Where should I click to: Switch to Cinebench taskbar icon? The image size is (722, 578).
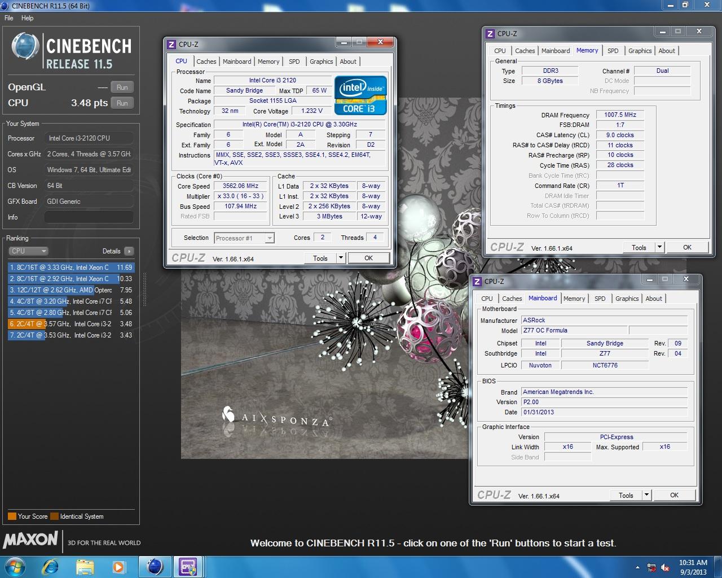point(155,567)
